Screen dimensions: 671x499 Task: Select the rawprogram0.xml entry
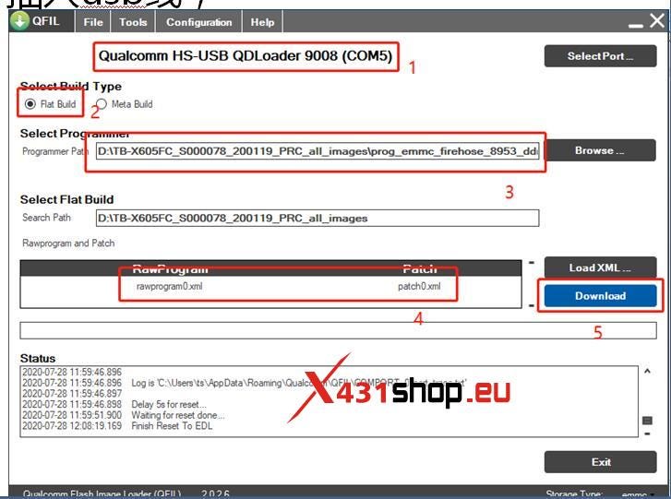point(170,287)
